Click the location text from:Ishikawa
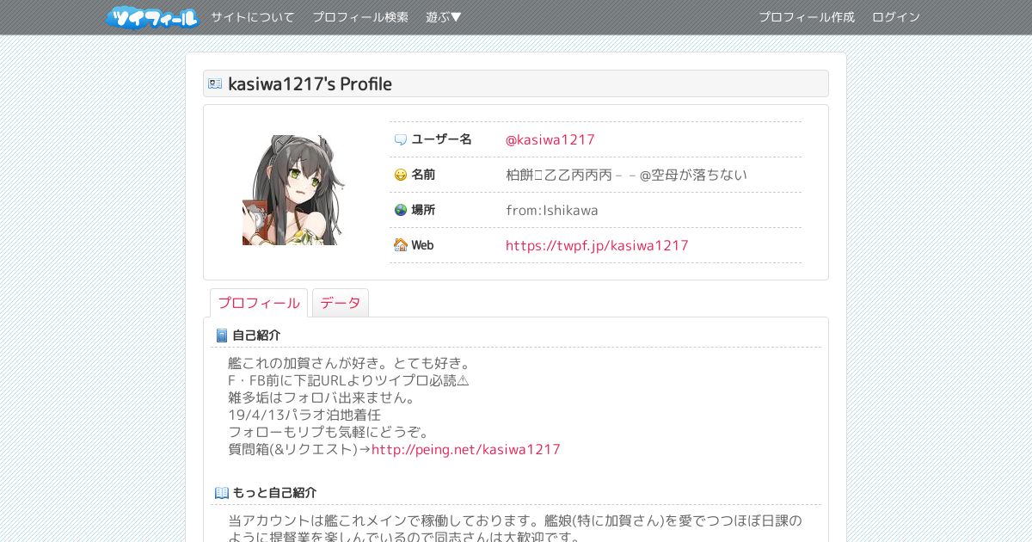Viewport: 1032px width, 542px height. click(552, 210)
